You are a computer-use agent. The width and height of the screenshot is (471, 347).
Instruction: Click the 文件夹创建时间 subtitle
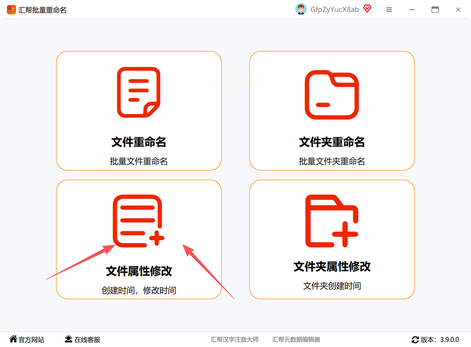click(332, 286)
